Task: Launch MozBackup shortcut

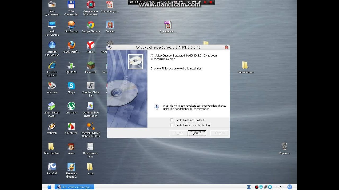Action: tap(71, 27)
